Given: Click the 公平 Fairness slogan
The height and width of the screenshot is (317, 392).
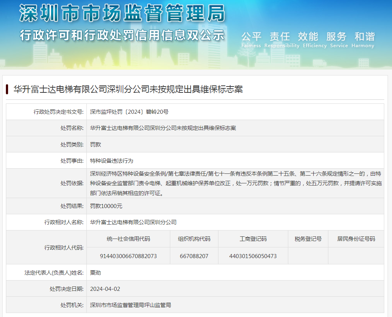Looking at the screenshot, I should [251, 39].
